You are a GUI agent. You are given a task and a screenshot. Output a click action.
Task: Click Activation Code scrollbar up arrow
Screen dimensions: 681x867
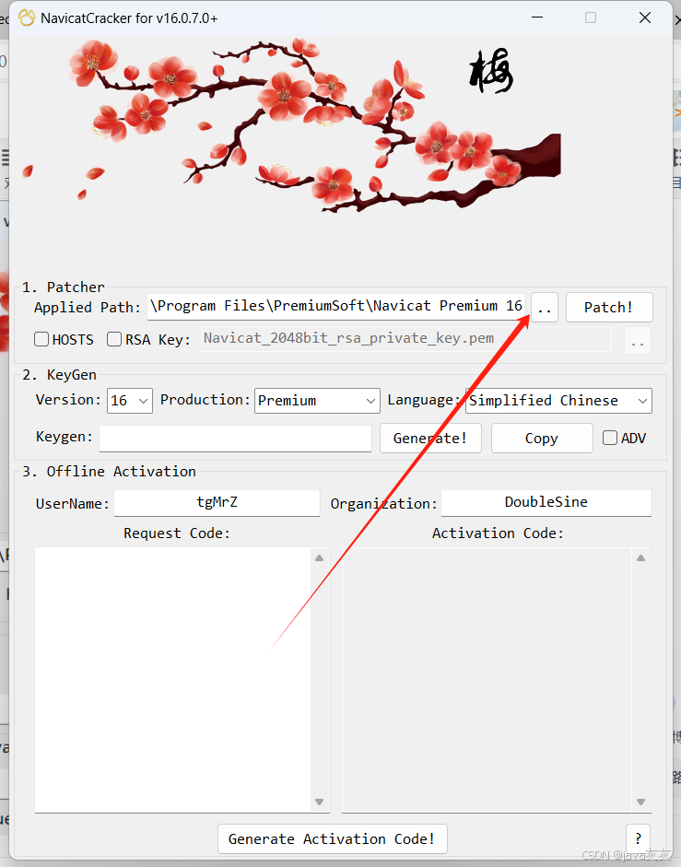click(641, 558)
